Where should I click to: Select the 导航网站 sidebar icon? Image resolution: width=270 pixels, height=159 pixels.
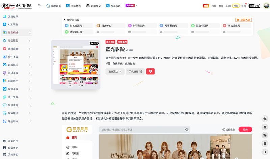tap(5, 121)
